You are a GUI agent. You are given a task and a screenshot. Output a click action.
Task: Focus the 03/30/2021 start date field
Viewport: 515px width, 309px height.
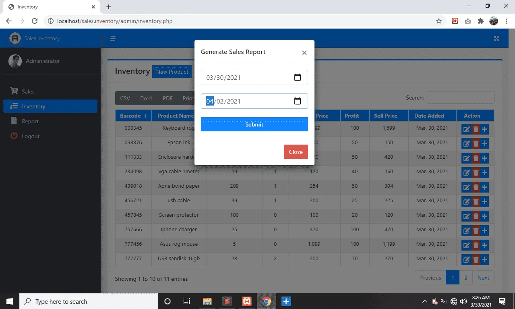tap(254, 77)
